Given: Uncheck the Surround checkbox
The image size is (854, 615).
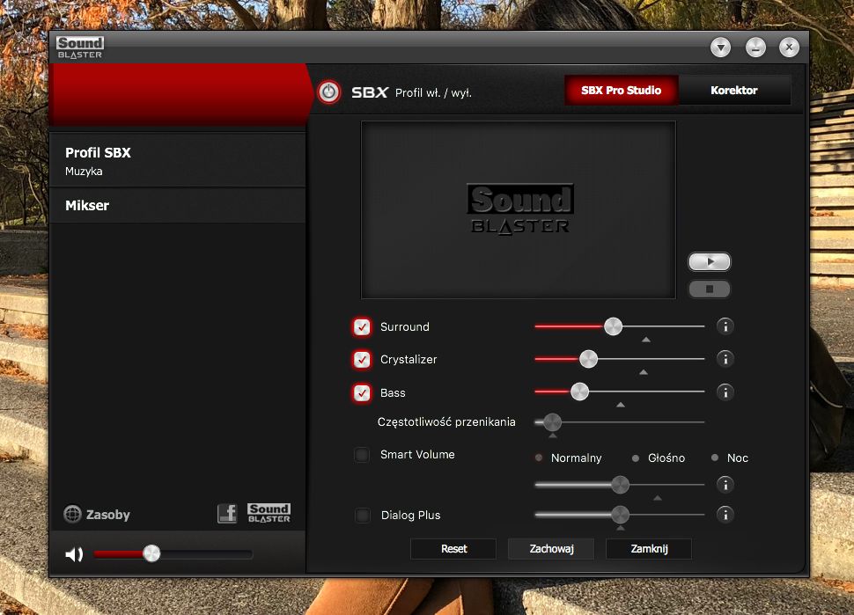Looking at the screenshot, I should [362, 327].
